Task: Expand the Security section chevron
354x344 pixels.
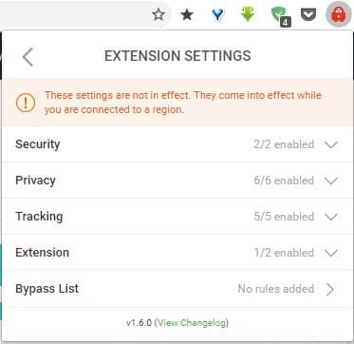Action: (331, 144)
